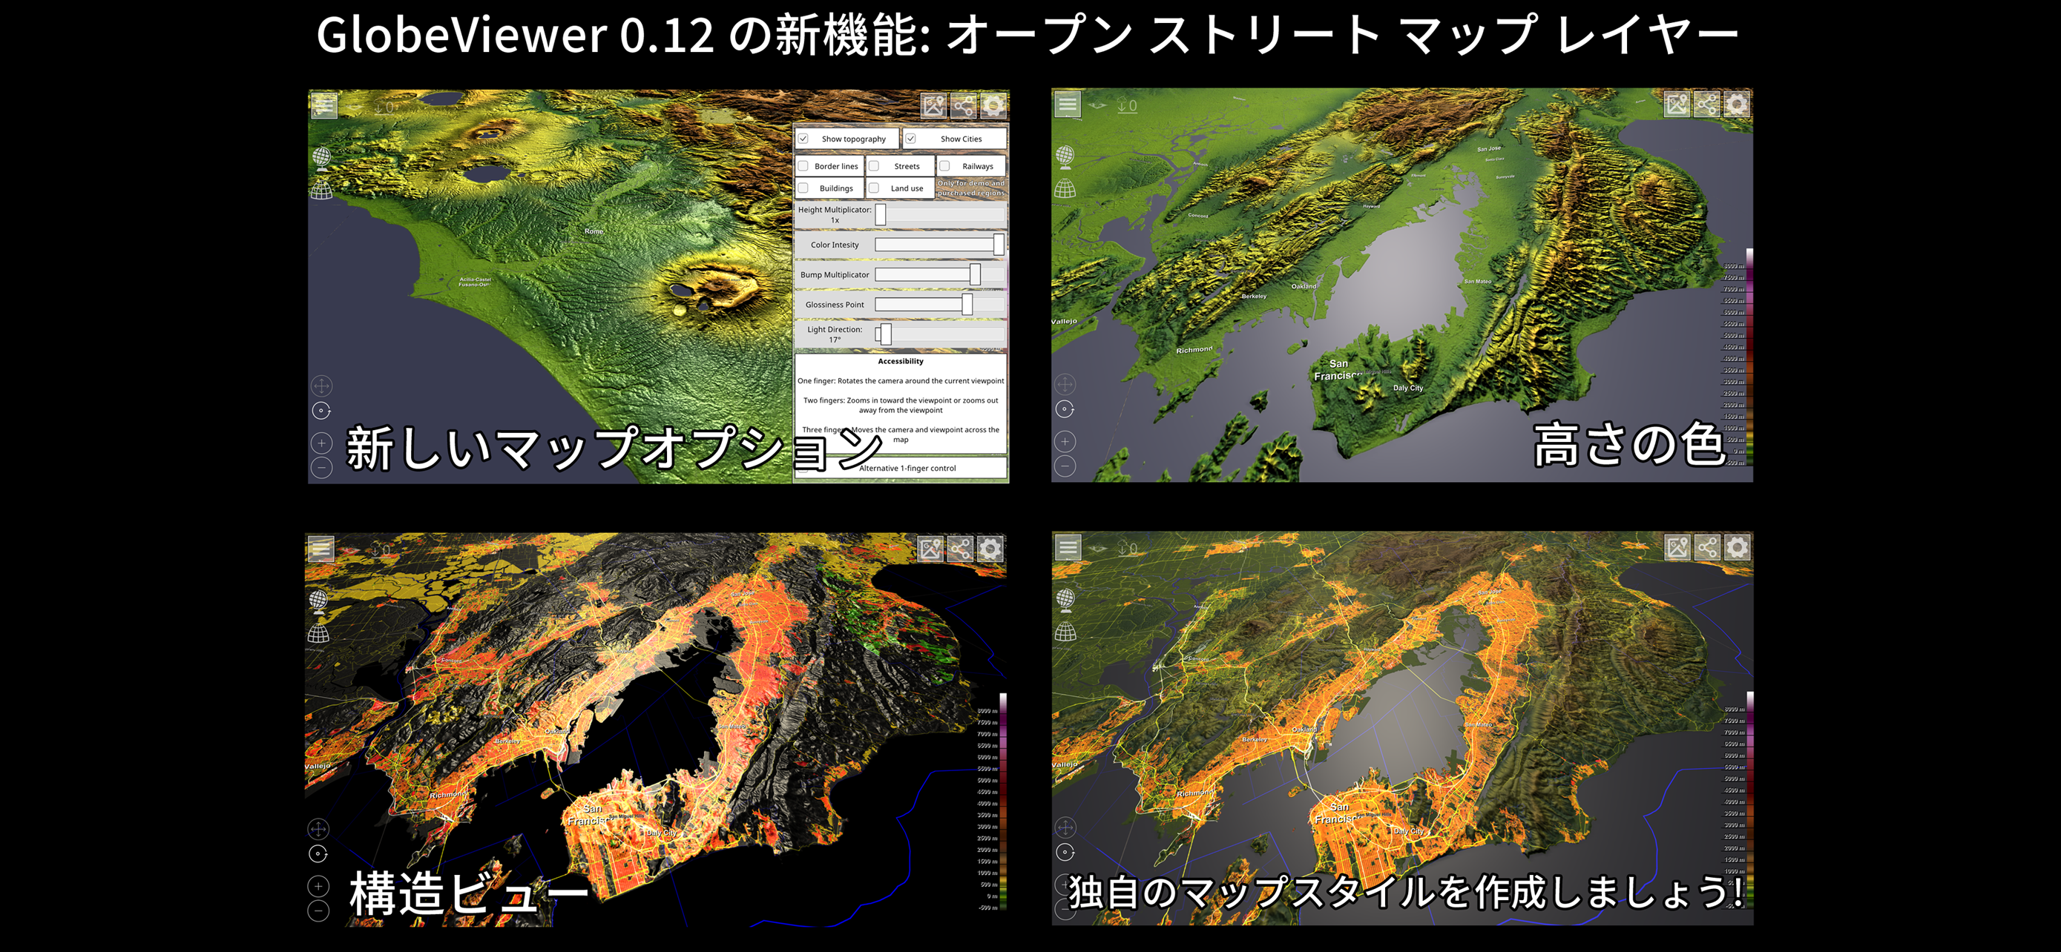Open hamburger menu in 構造ビュー screenshot
The width and height of the screenshot is (2061, 952).
321,549
